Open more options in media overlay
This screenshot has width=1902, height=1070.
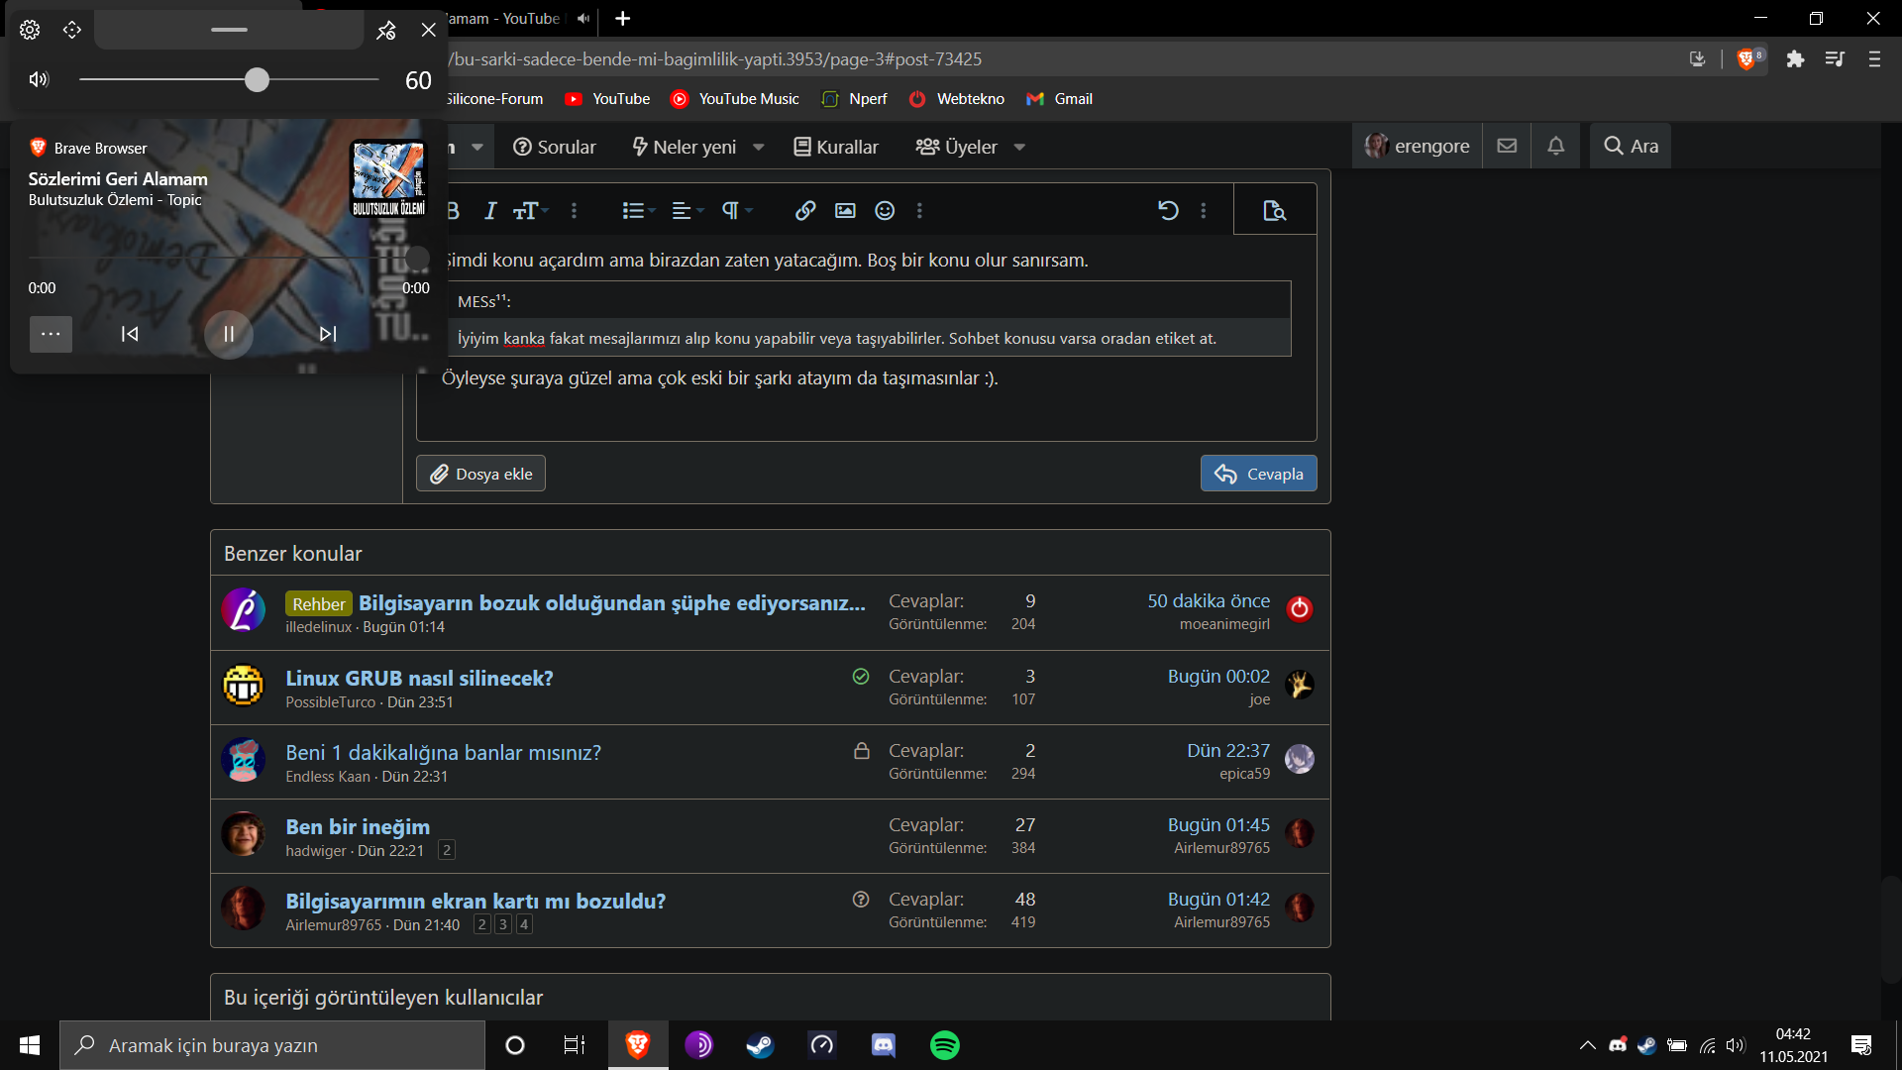(51, 334)
